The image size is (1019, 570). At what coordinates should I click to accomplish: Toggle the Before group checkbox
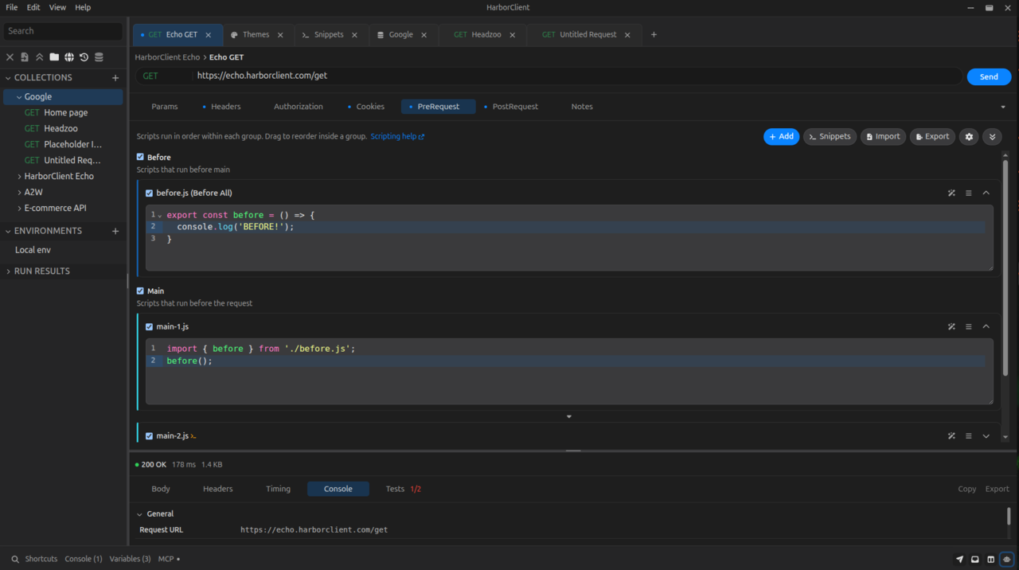[x=140, y=158]
